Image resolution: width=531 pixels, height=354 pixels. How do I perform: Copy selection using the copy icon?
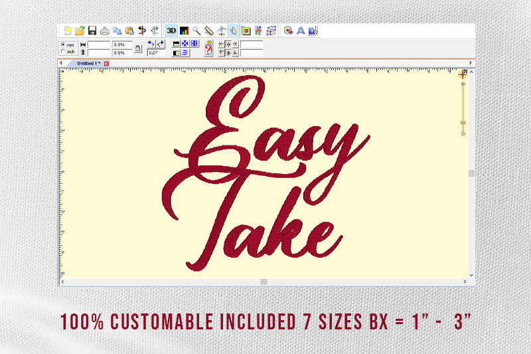coord(117,31)
